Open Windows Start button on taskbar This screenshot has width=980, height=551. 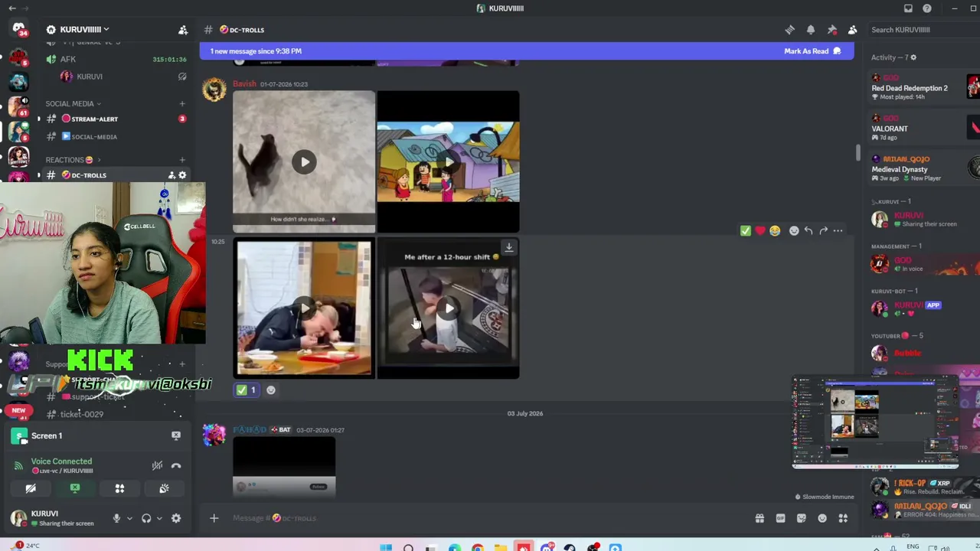pyautogui.click(x=386, y=547)
